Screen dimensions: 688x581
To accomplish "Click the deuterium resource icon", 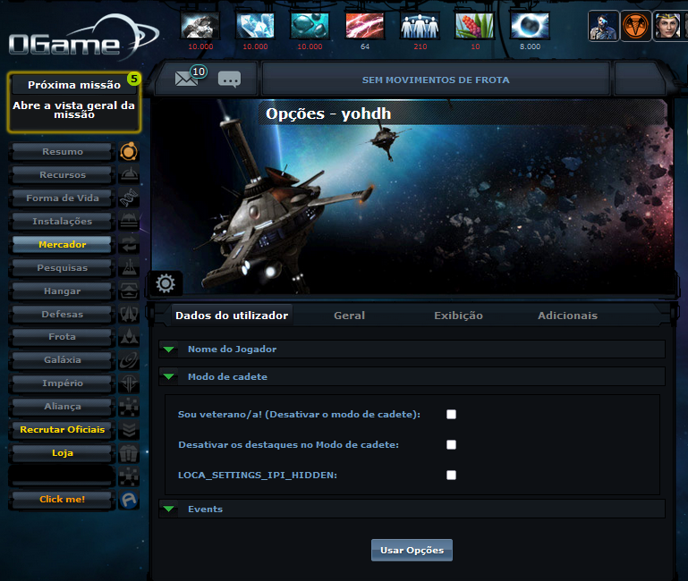I will coord(310,26).
